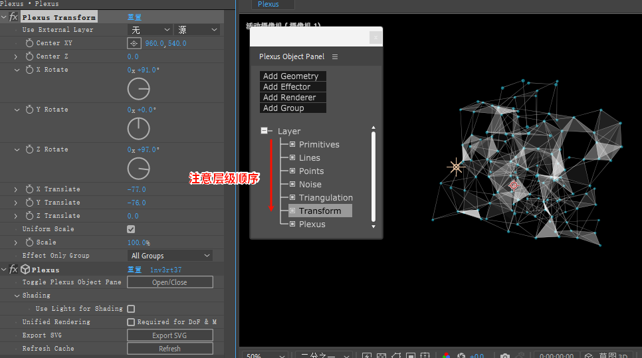Screen dimensions: 642x358
Task: Enable keyframing stopwatch for X Rotate
Action: tap(29, 70)
